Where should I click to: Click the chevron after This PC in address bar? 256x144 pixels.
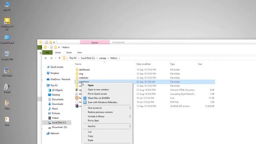(x=79, y=58)
